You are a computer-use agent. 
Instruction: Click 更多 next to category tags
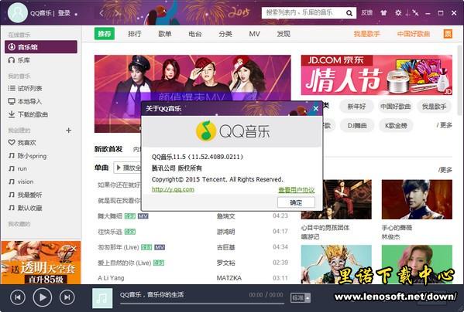pyautogui.click(x=445, y=125)
